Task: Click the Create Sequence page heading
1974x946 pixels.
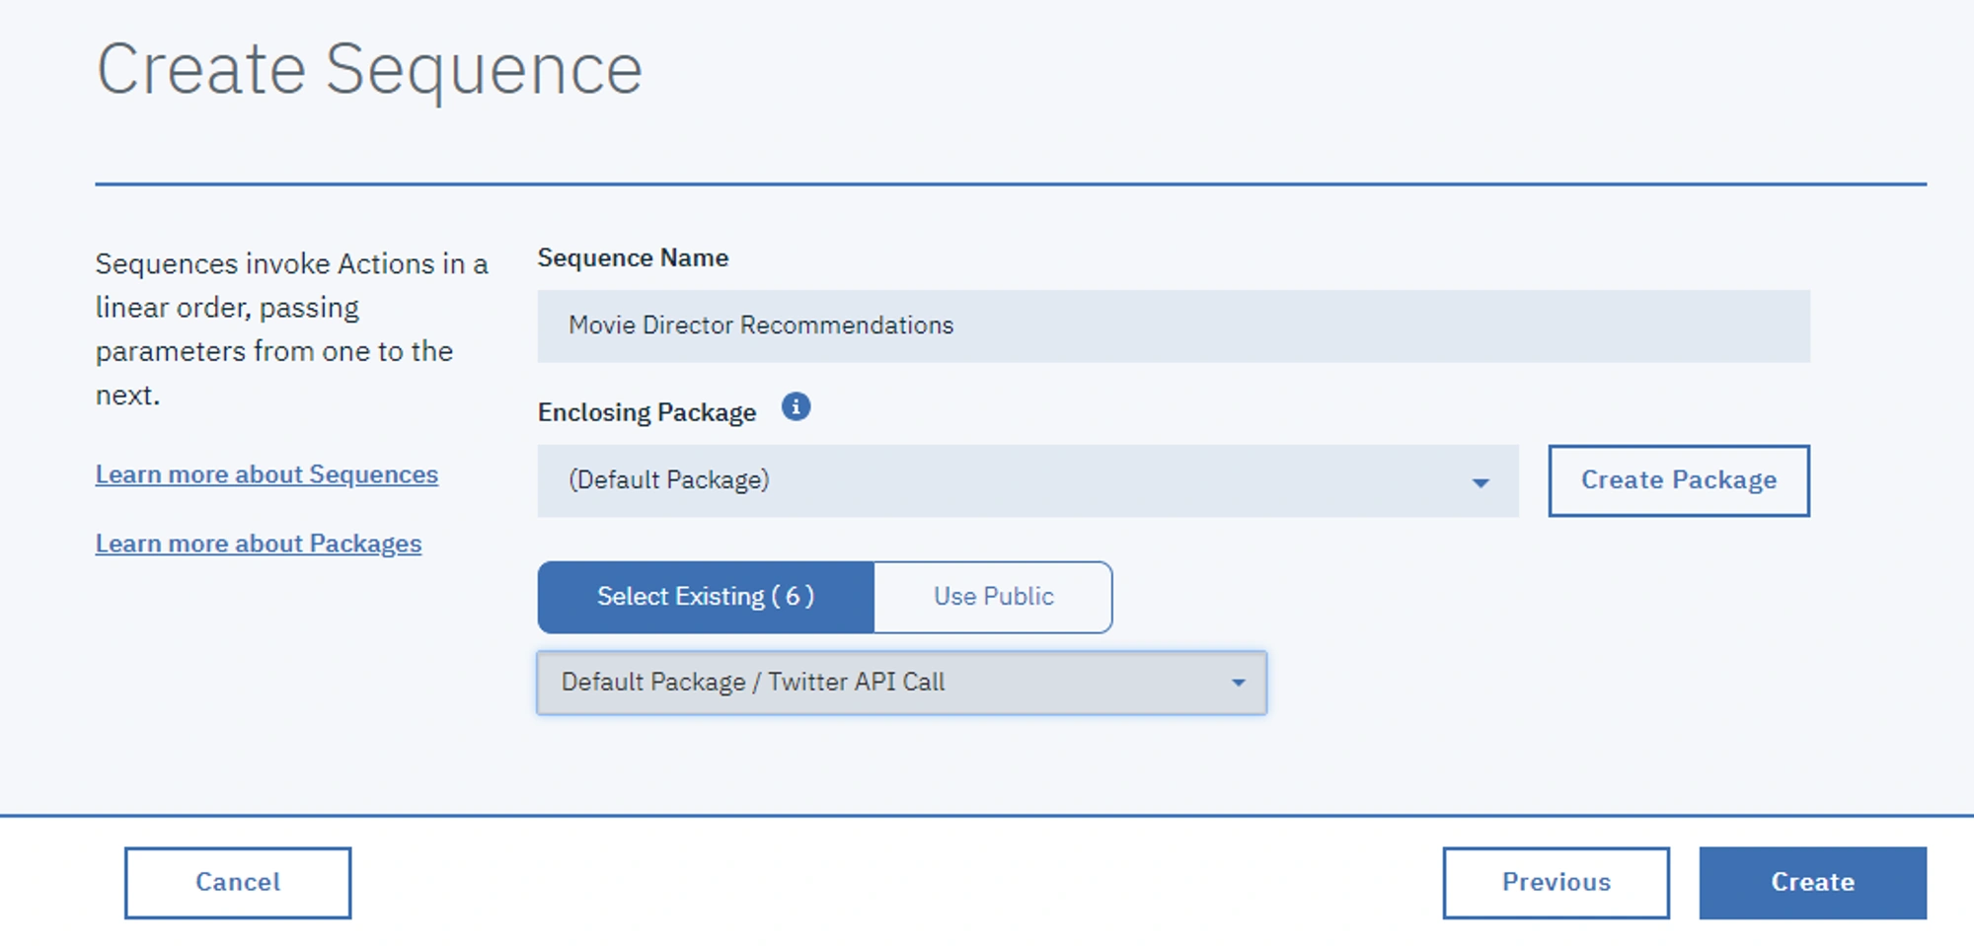Action: (369, 70)
